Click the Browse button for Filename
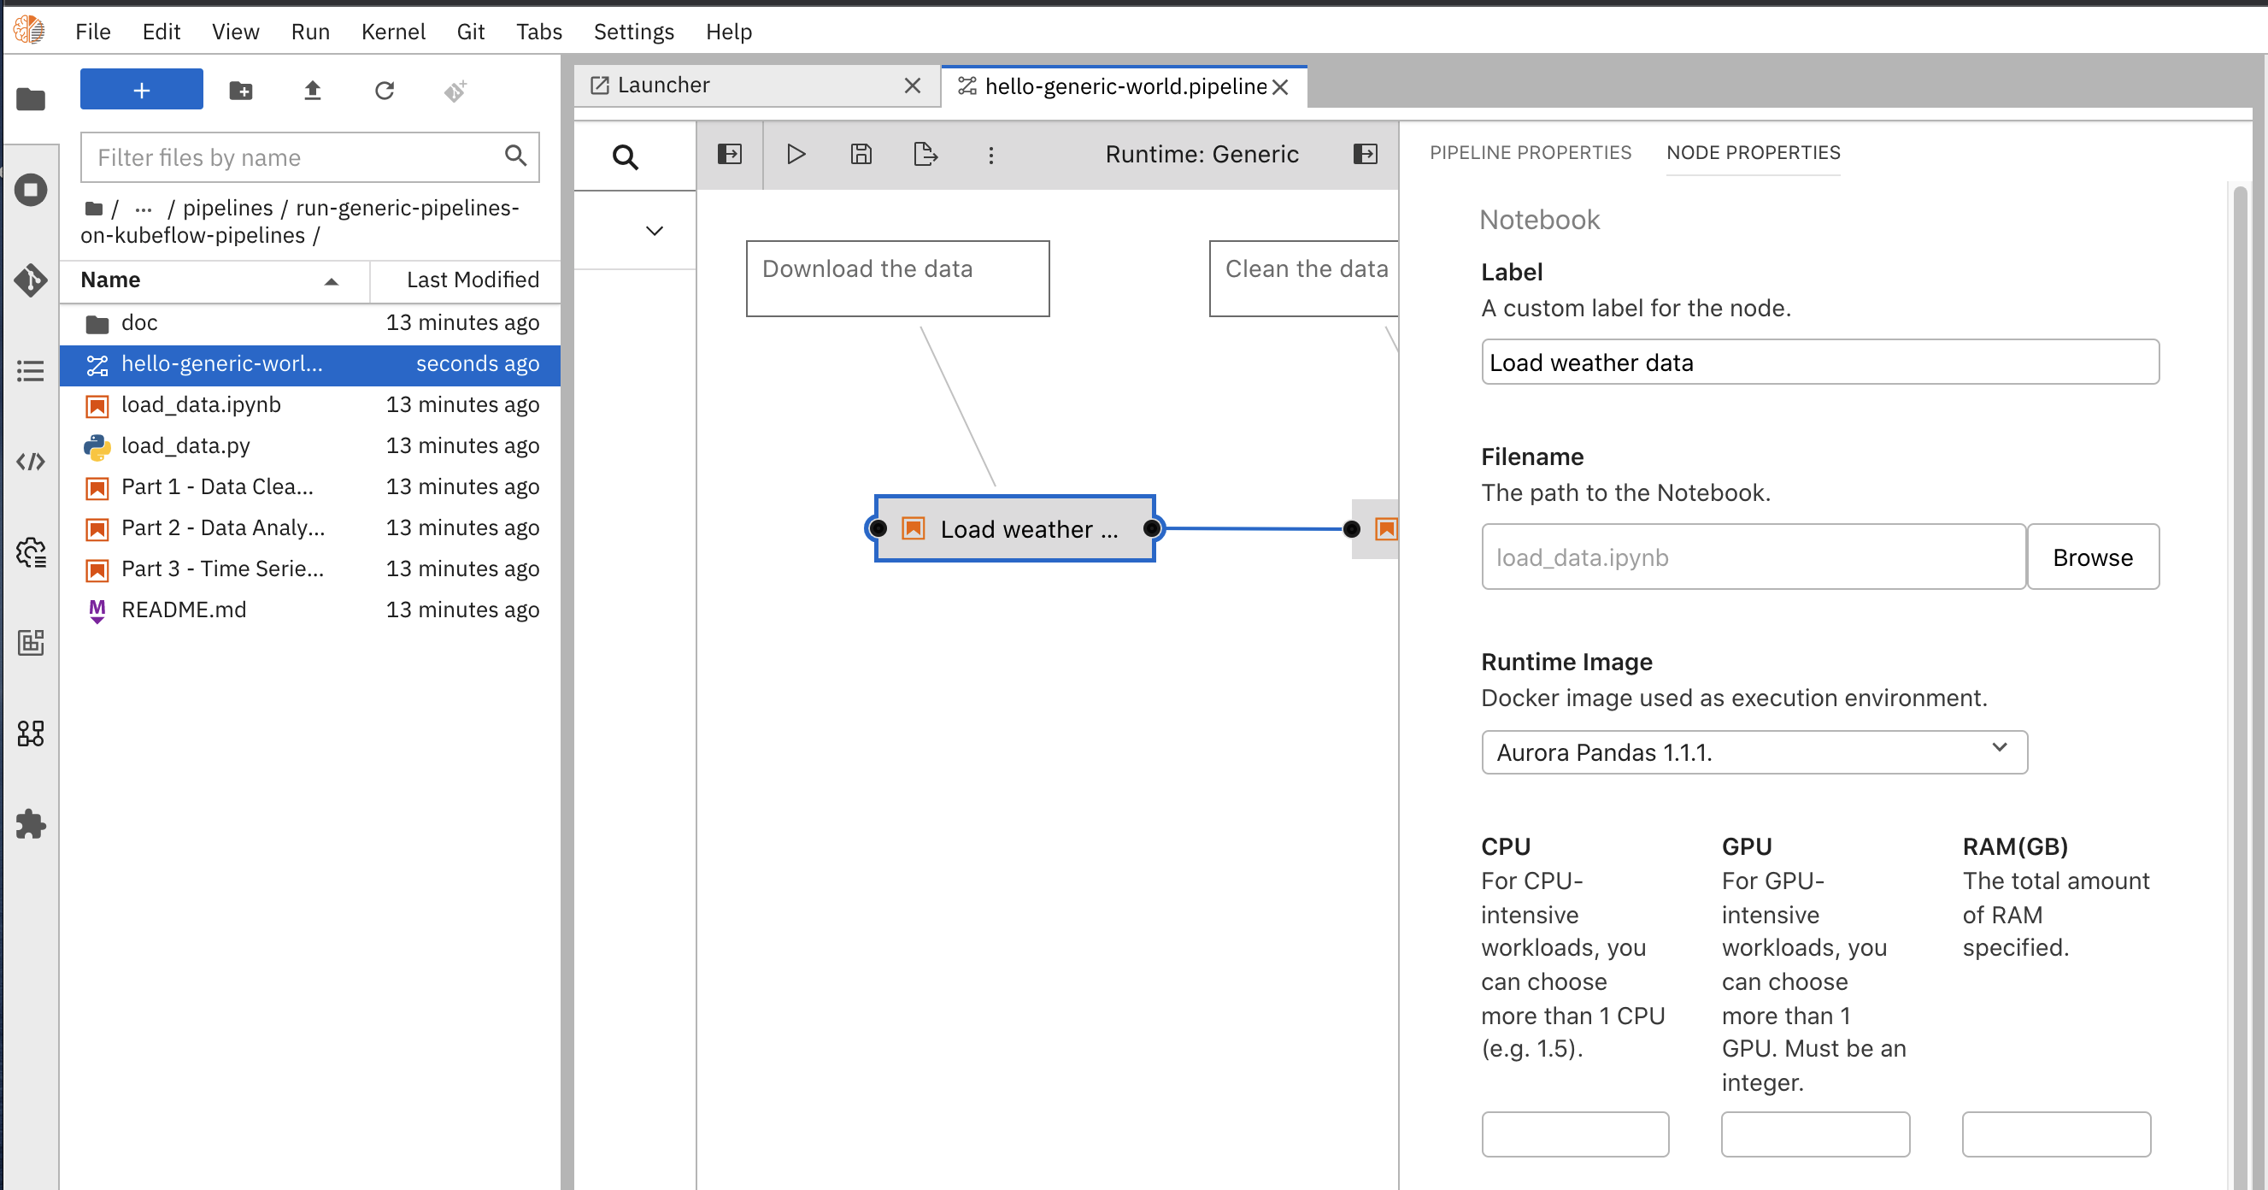The height and width of the screenshot is (1190, 2268). (x=2093, y=557)
